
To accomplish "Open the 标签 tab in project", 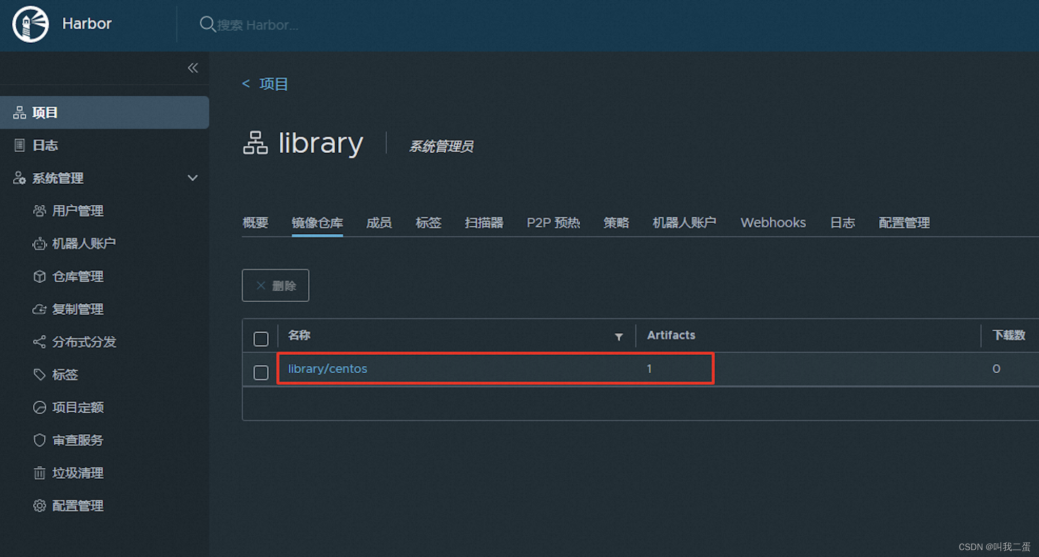I will tap(428, 223).
